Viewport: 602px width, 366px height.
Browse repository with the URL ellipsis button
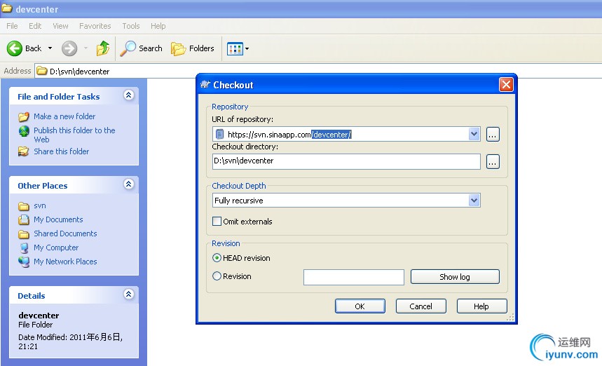point(493,135)
